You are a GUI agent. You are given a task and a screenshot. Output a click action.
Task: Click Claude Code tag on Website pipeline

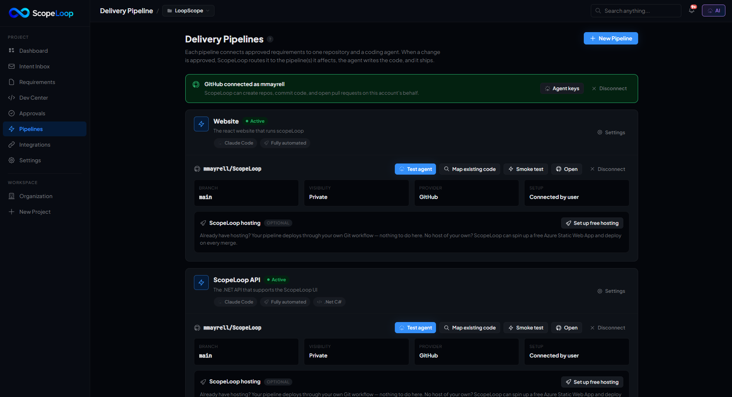coord(235,143)
